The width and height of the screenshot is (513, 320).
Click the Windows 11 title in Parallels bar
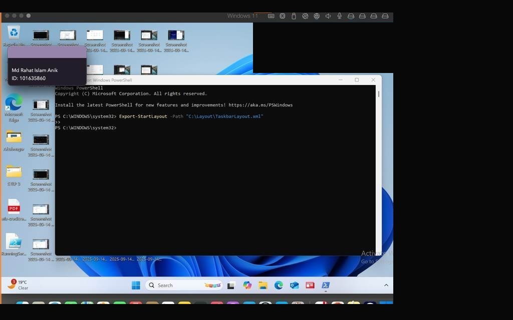pos(242,16)
